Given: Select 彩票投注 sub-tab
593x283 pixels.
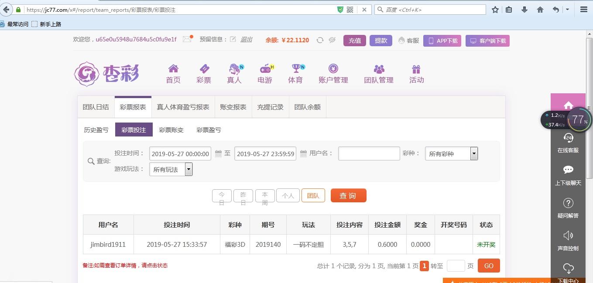Looking at the screenshot, I should [134, 130].
